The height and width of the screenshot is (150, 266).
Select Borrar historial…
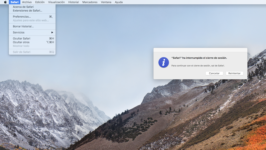point(32,27)
